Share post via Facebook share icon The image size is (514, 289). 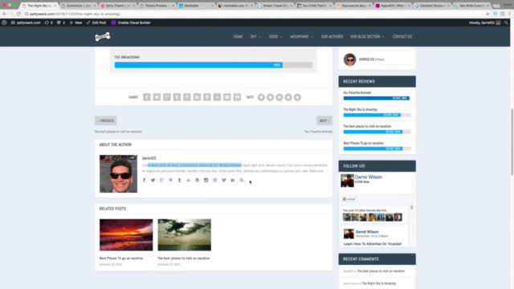pos(146,97)
